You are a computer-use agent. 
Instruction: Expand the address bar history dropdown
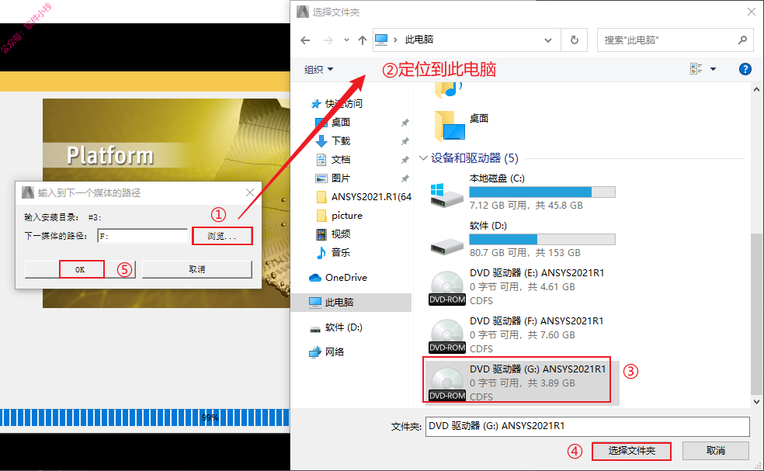pos(548,40)
